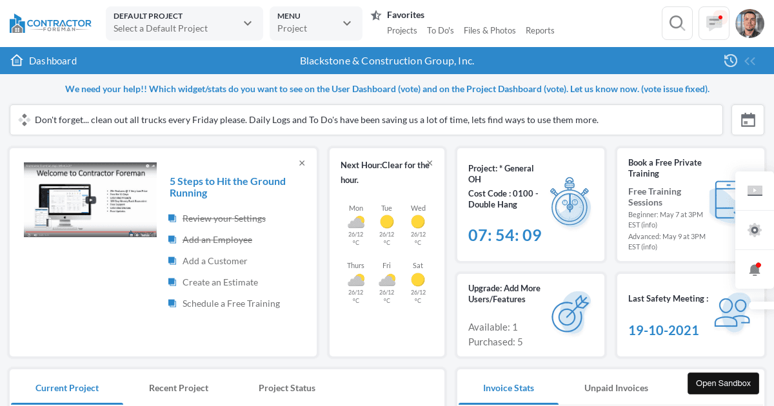774x406 pixels.
Task: Switch to the Recent Project tab
Action: pos(179,388)
